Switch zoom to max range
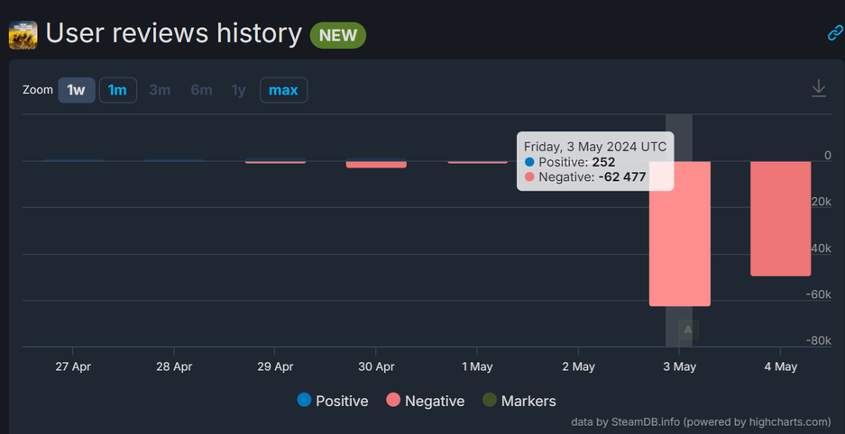 pos(283,90)
